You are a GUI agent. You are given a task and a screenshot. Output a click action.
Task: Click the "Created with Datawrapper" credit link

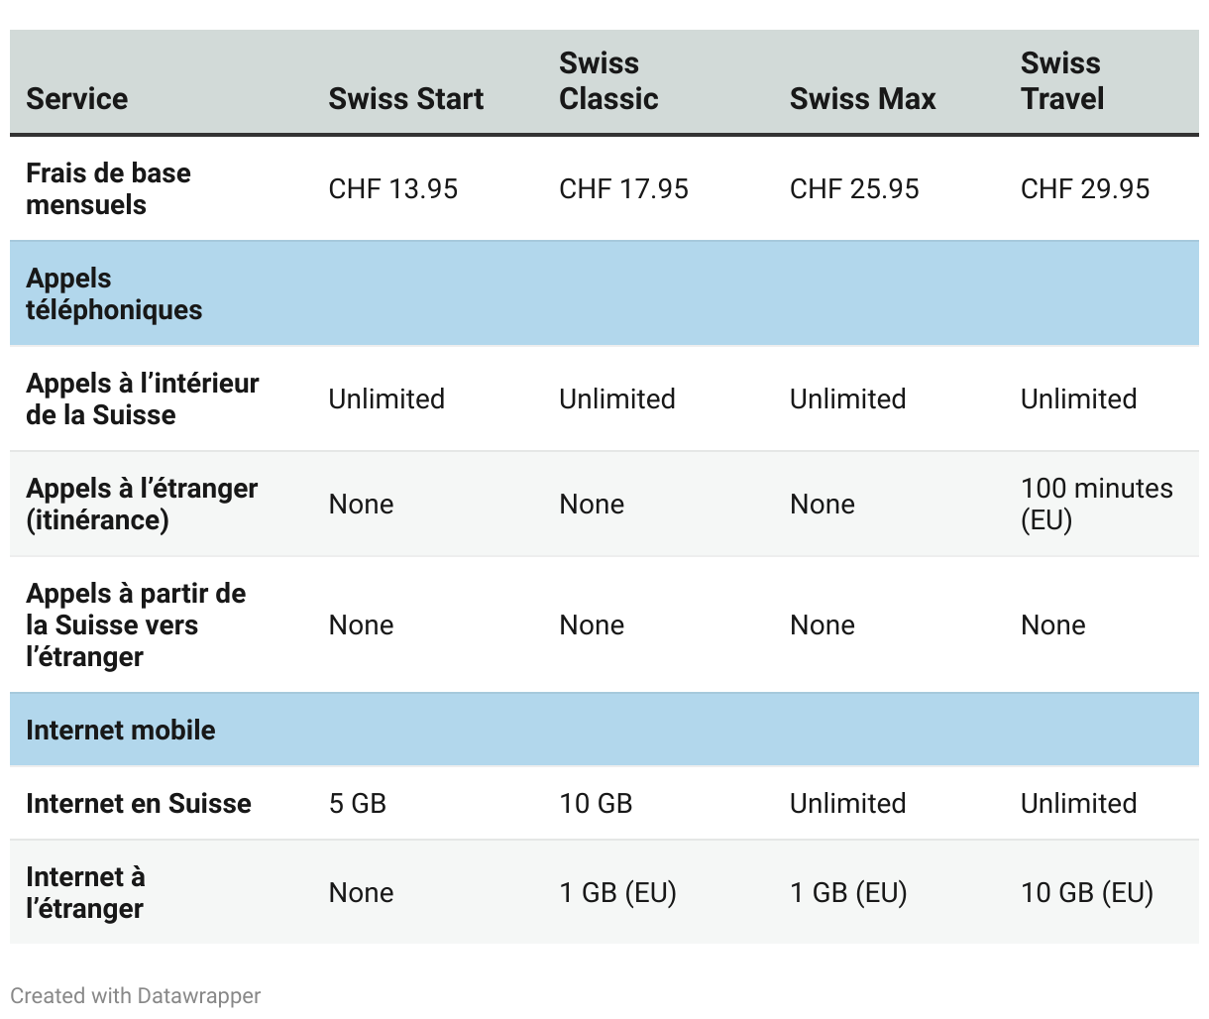coord(136,995)
